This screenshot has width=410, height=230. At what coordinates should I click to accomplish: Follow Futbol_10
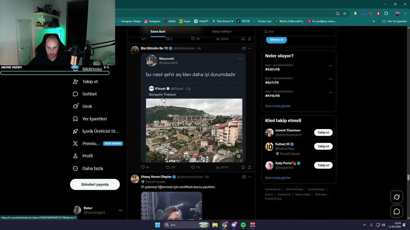tap(323, 146)
